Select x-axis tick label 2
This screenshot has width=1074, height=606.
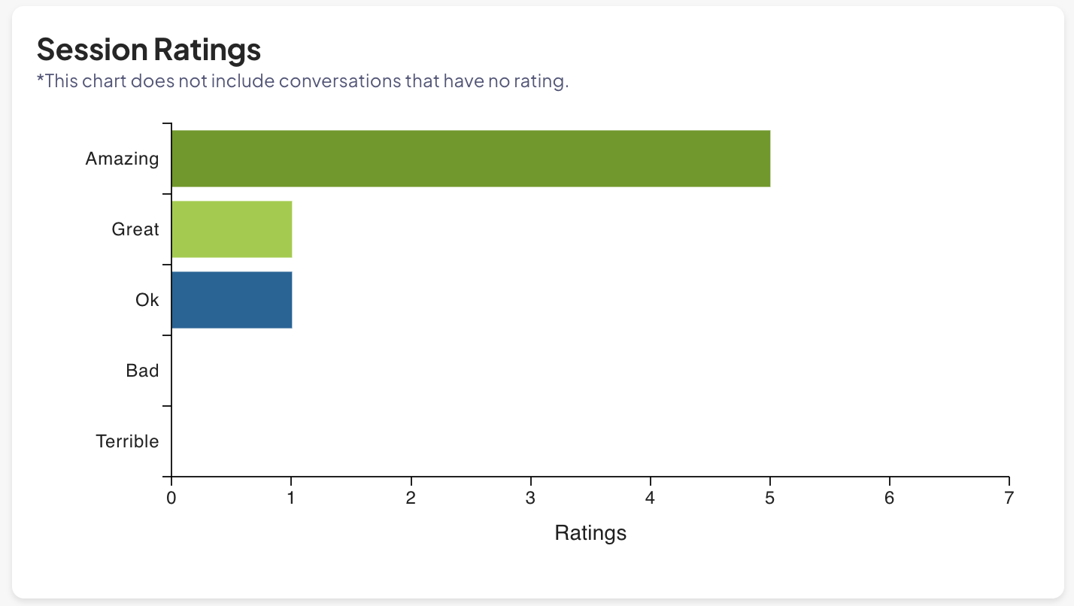[x=411, y=498]
